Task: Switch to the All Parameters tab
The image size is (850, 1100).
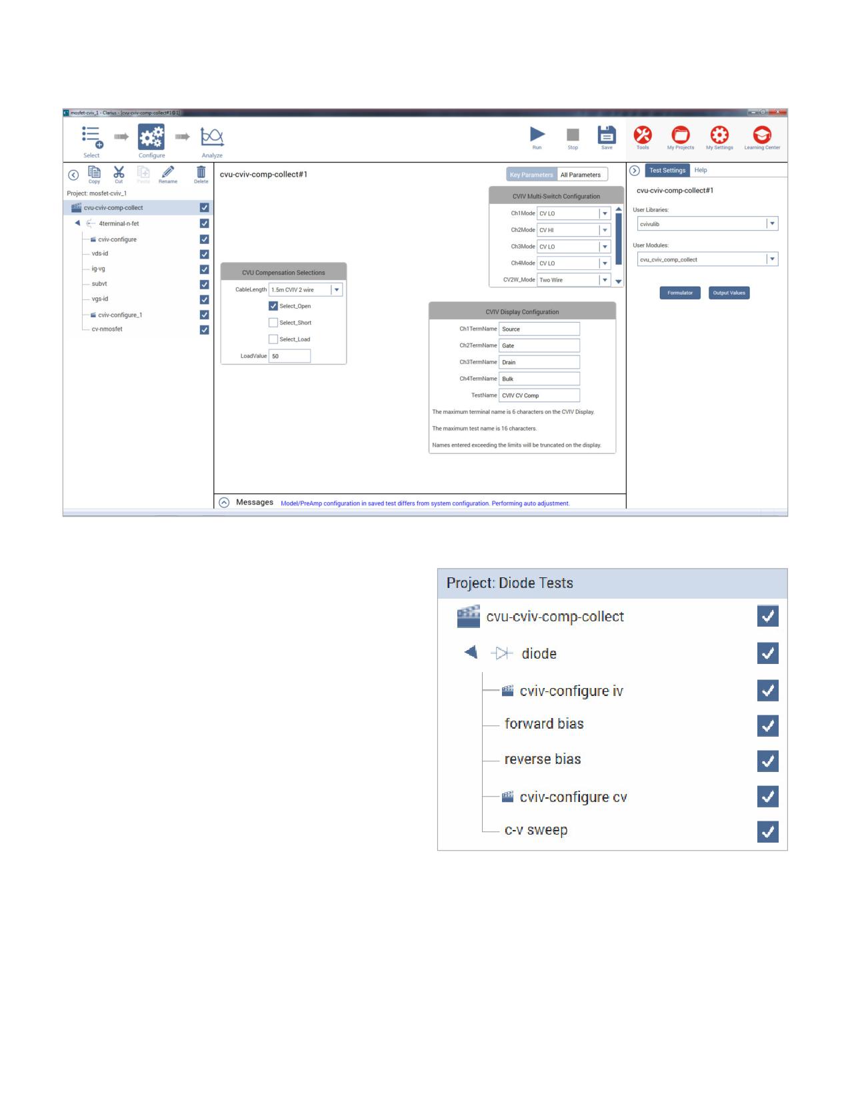Action: pyautogui.click(x=581, y=175)
